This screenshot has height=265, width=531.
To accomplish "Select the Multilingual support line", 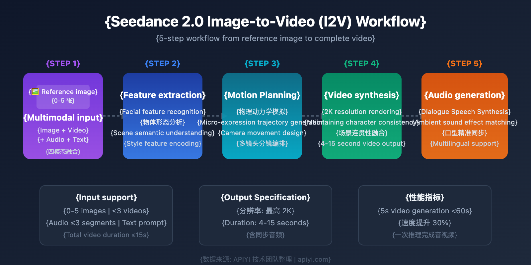I will pos(465,143).
